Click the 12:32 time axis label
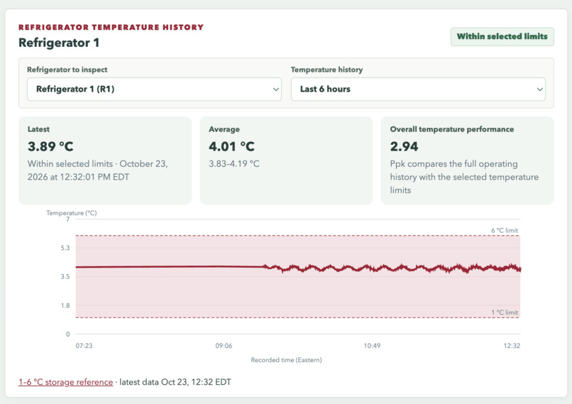This screenshot has width=572, height=404. pos(512,346)
